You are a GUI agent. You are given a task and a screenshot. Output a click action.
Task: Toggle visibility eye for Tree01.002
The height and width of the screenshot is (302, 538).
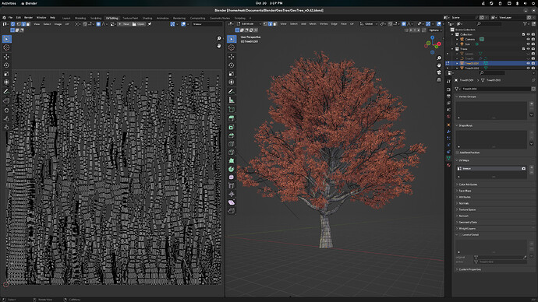click(529, 68)
